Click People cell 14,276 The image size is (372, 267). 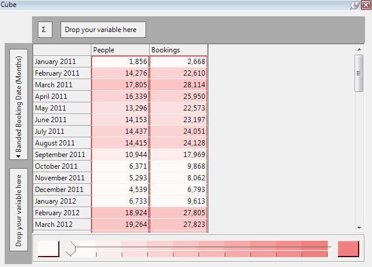click(x=120, y=73)
